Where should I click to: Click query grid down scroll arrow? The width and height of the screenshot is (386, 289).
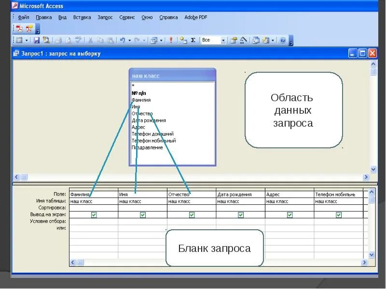372,255
